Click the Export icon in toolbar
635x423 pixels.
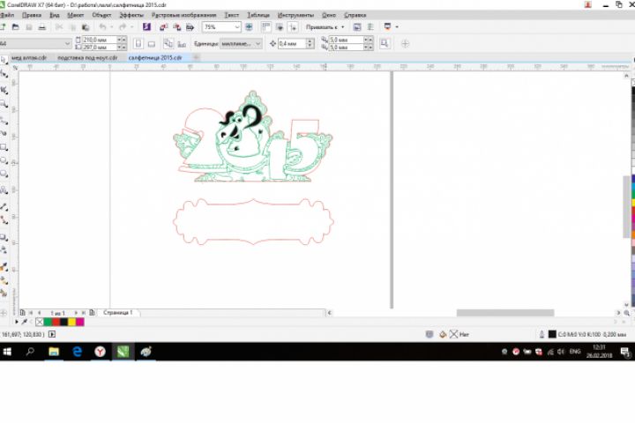[177, 27]
